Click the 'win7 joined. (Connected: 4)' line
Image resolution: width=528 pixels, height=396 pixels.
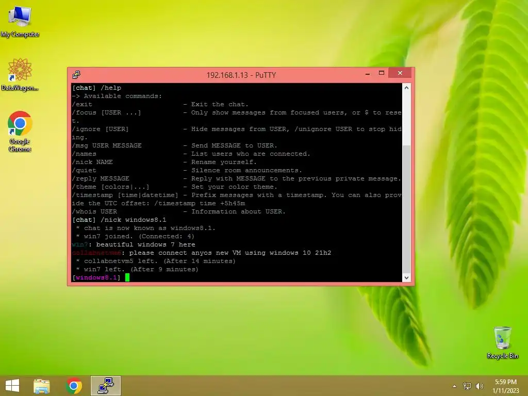pyautogui.click(x=135, y=236)
